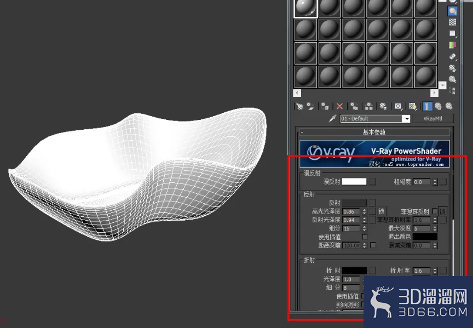Click the Make Material Copy icon
Image resolution: width=473 pixels, height=328 pixels.
(x=354, y=106)
